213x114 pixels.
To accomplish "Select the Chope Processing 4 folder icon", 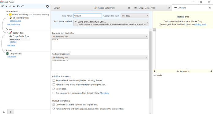I will [10, 15].
